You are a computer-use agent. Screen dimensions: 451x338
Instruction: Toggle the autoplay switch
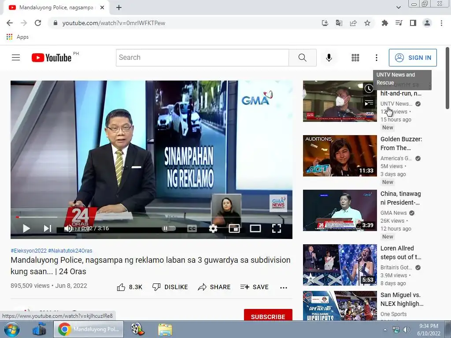pos(169,228)
